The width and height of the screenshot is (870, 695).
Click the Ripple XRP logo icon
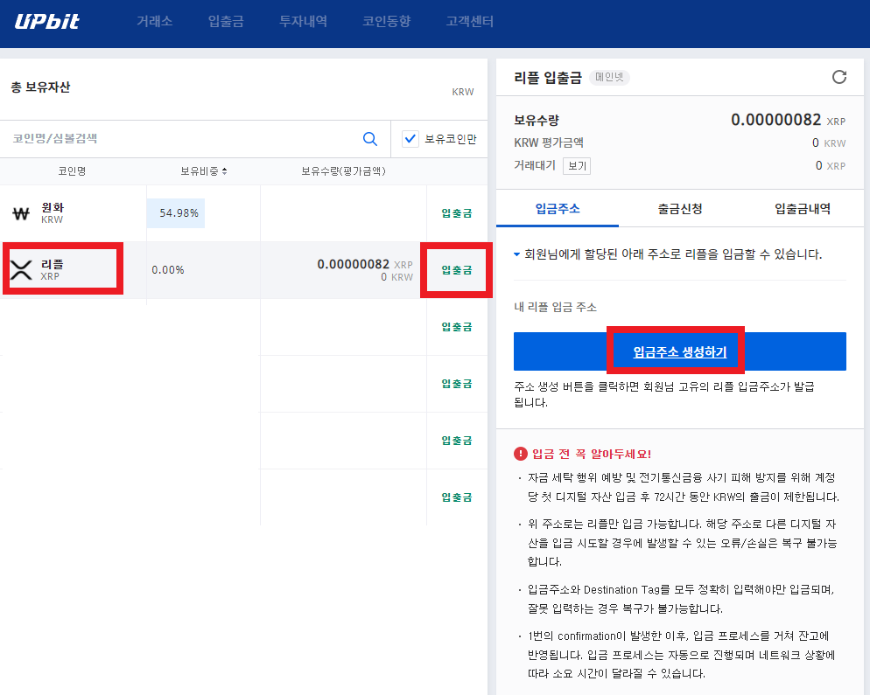(21, 270)
